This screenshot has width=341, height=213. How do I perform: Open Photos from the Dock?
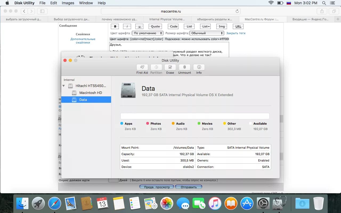click(x=167, y=204)
